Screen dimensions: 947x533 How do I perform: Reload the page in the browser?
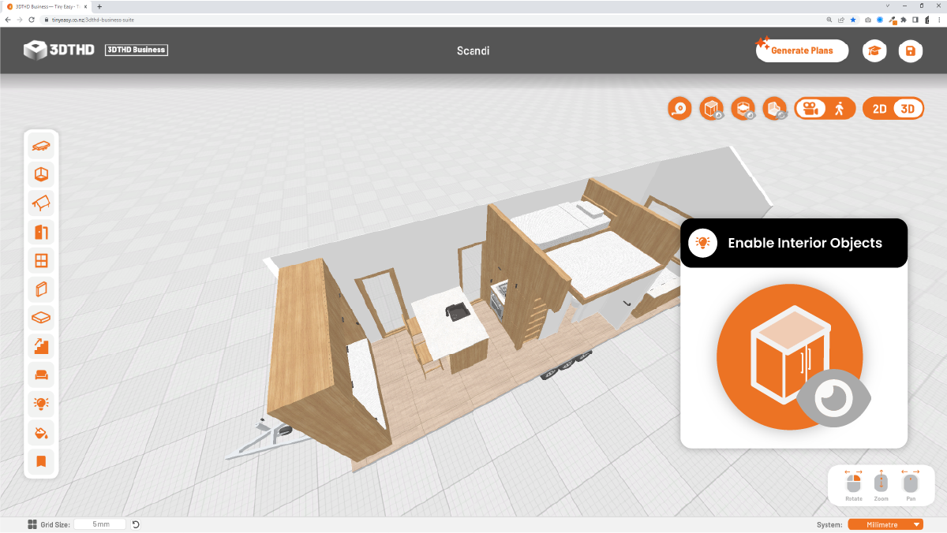click(31, 20)
